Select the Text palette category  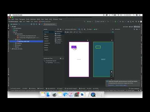tap(45, 34)
